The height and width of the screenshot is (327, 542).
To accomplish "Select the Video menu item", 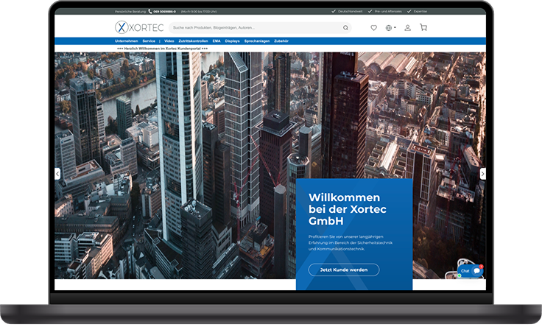I will [169, 41].
